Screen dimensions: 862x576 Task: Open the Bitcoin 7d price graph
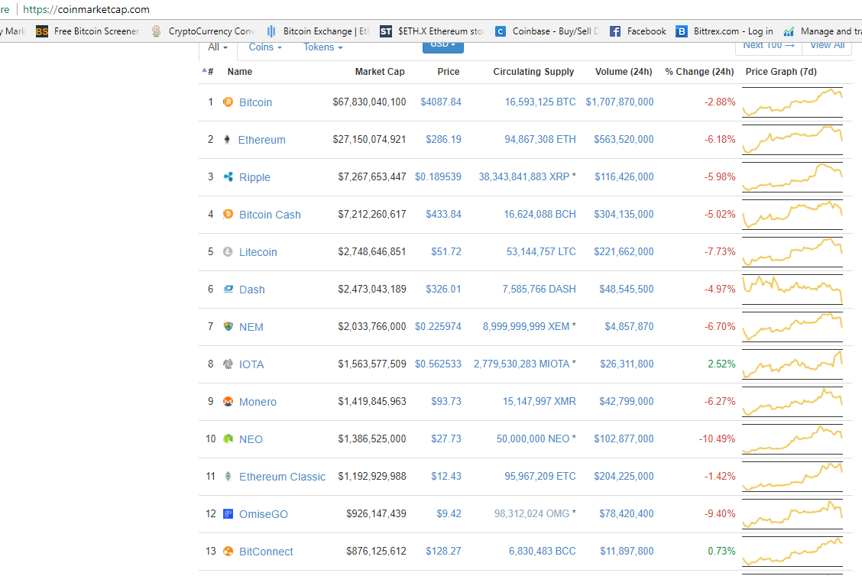(x=792, y=102)
